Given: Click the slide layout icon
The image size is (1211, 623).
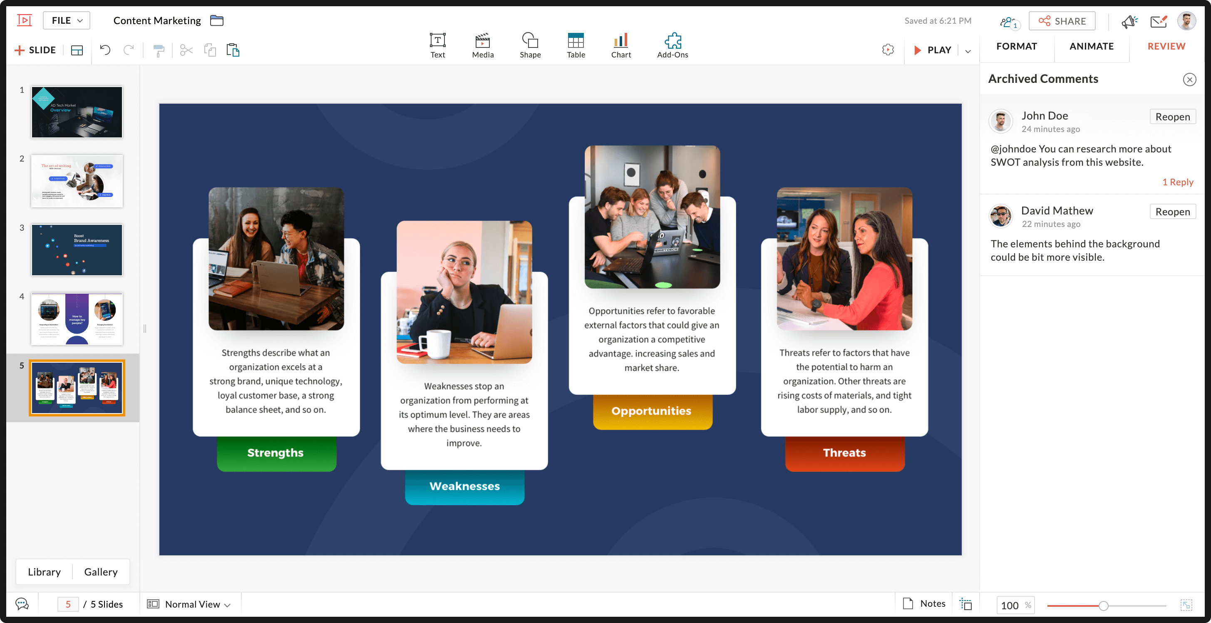Looking at the screenshot, I should 77,50.
